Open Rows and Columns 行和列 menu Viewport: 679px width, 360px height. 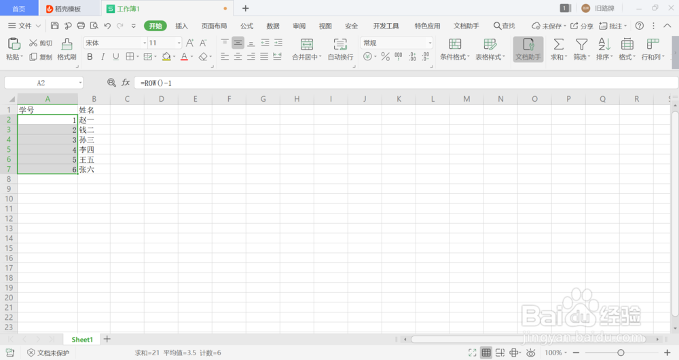[653, 49]
